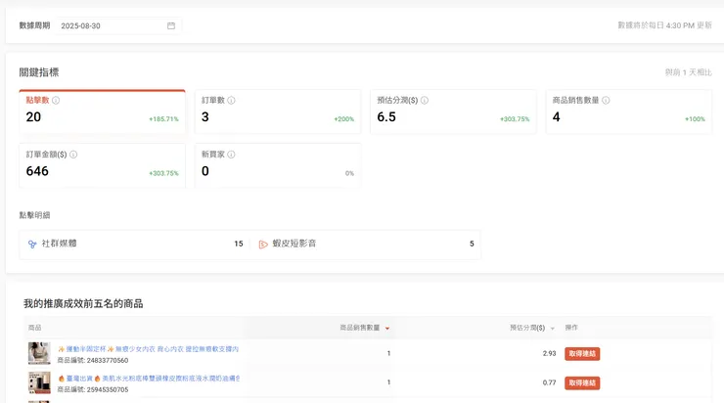
Task: Open product thumbnail for item 25945350705
Action: pos(39,382)
